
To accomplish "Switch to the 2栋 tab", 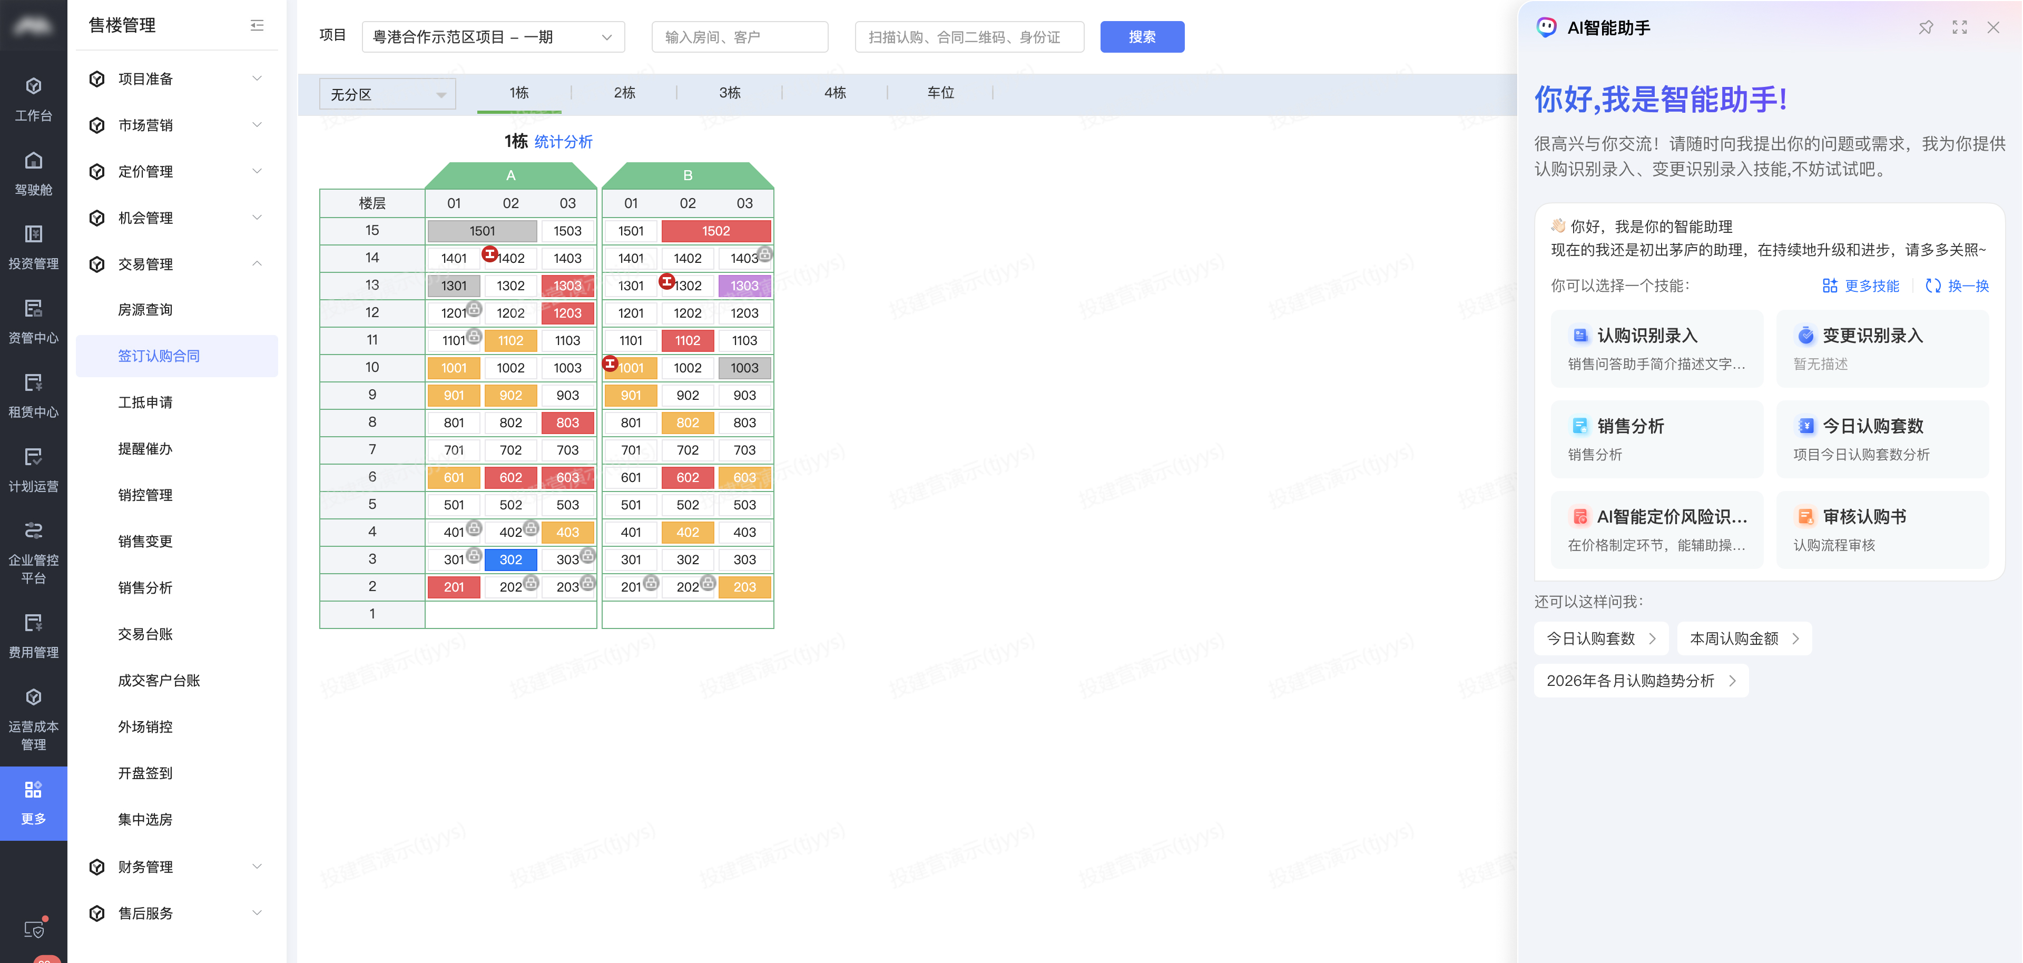I will tap(624, 93).
